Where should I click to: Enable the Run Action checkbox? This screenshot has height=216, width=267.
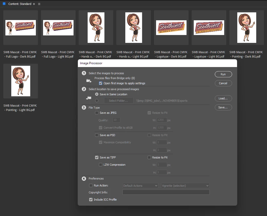[x=91, y=185]
